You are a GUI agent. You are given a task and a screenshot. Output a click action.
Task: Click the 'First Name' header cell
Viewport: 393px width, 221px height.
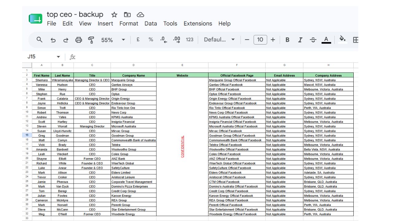tap(41, 75)
